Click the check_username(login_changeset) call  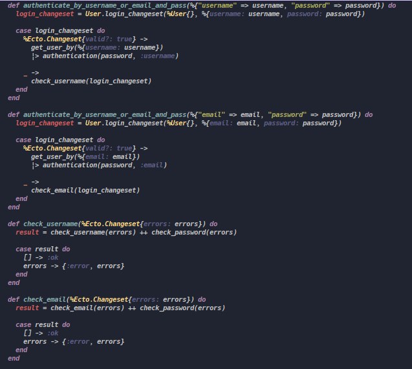[x=91, y=81]
